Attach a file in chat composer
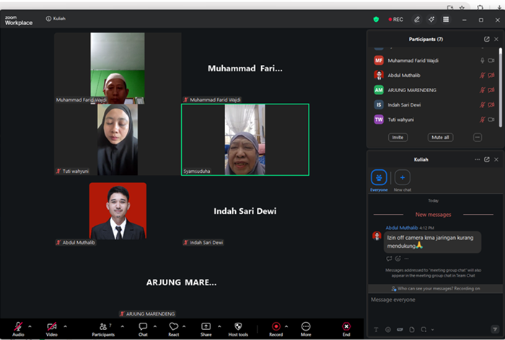Screen dimensions: 505x340 [x=412, y=330]
